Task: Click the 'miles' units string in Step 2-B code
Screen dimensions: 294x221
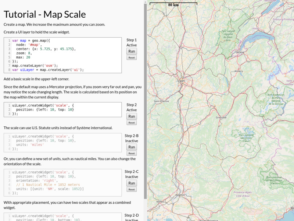Action: click(38, 145)
